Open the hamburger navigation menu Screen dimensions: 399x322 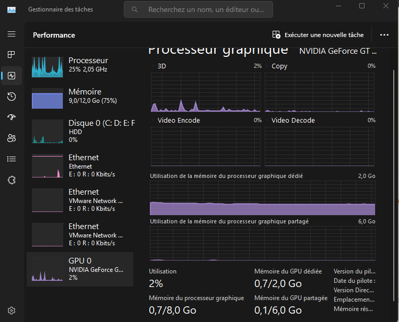point(11,34)
